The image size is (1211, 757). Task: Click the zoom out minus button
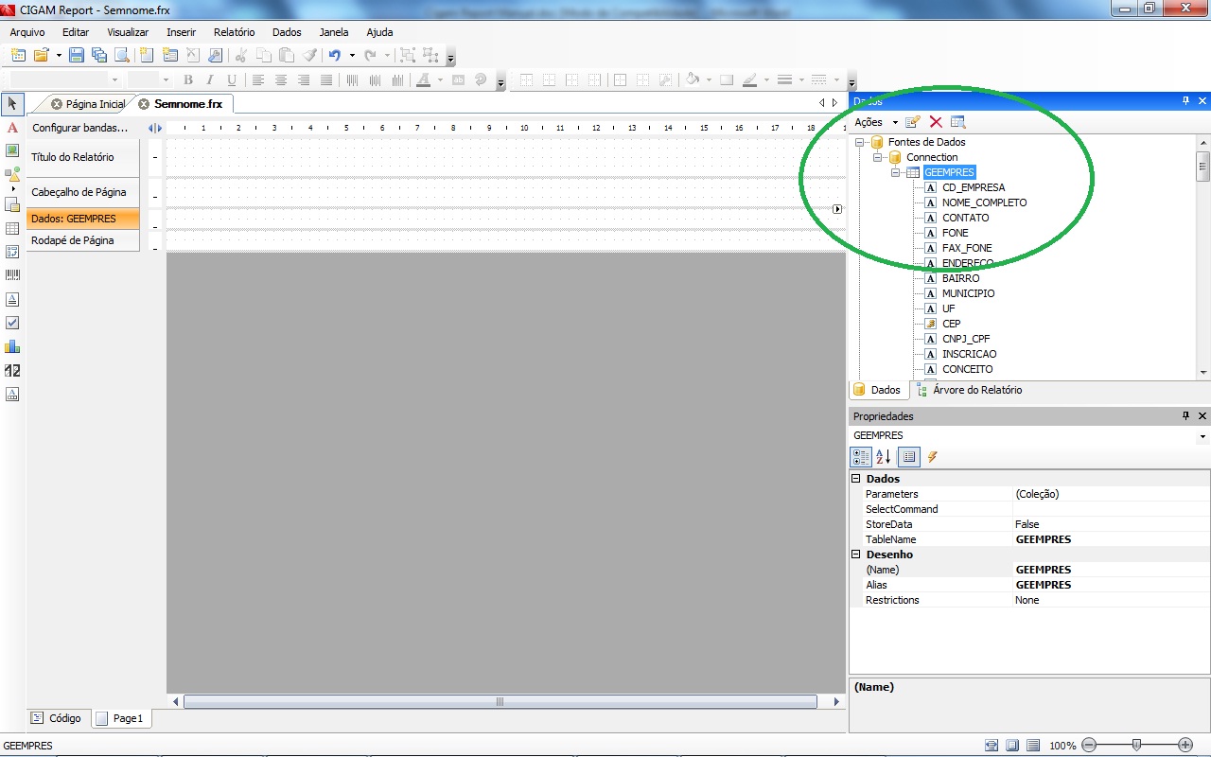pos(1089,746)
